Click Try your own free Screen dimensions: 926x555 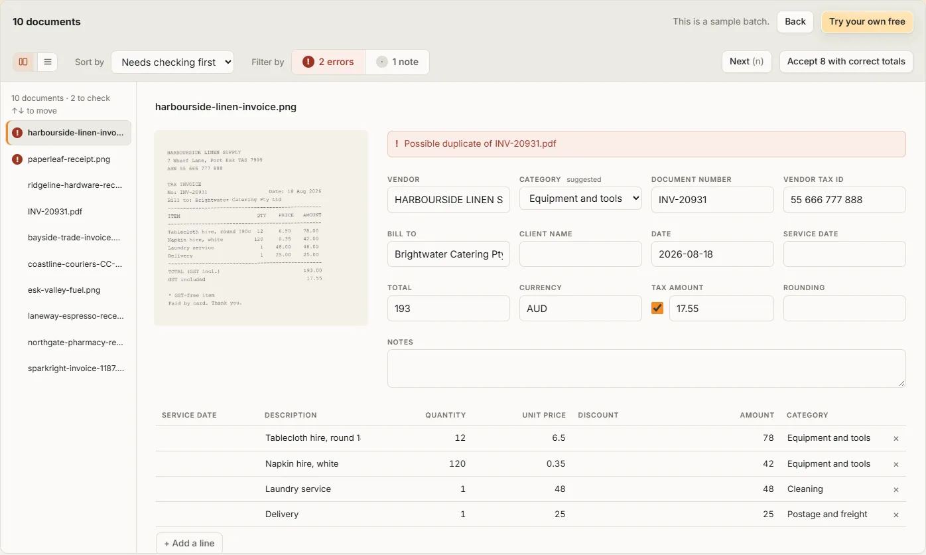[867, 21]
